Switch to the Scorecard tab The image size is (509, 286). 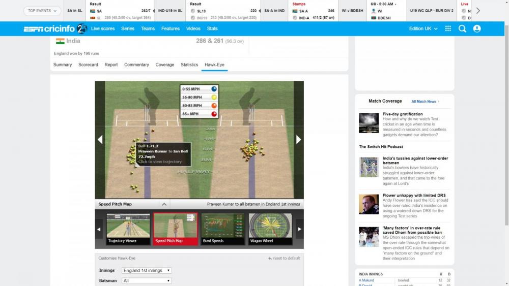click(x=88, y=65)
